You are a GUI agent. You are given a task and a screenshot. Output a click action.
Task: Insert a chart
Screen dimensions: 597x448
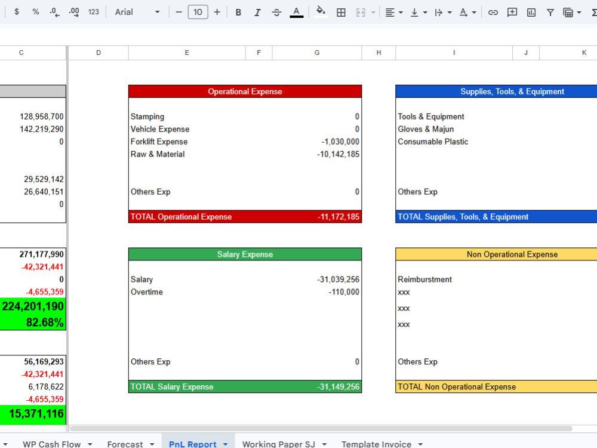point(531,13)
